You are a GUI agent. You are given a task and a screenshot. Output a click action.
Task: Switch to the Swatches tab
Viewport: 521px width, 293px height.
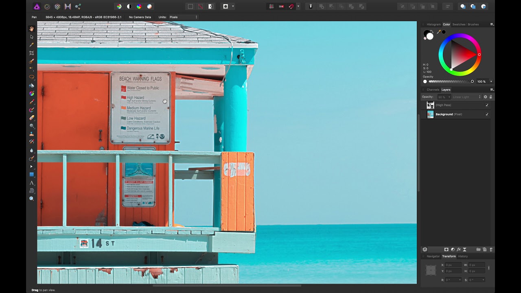pyautogui.click(x=459, y=24)
